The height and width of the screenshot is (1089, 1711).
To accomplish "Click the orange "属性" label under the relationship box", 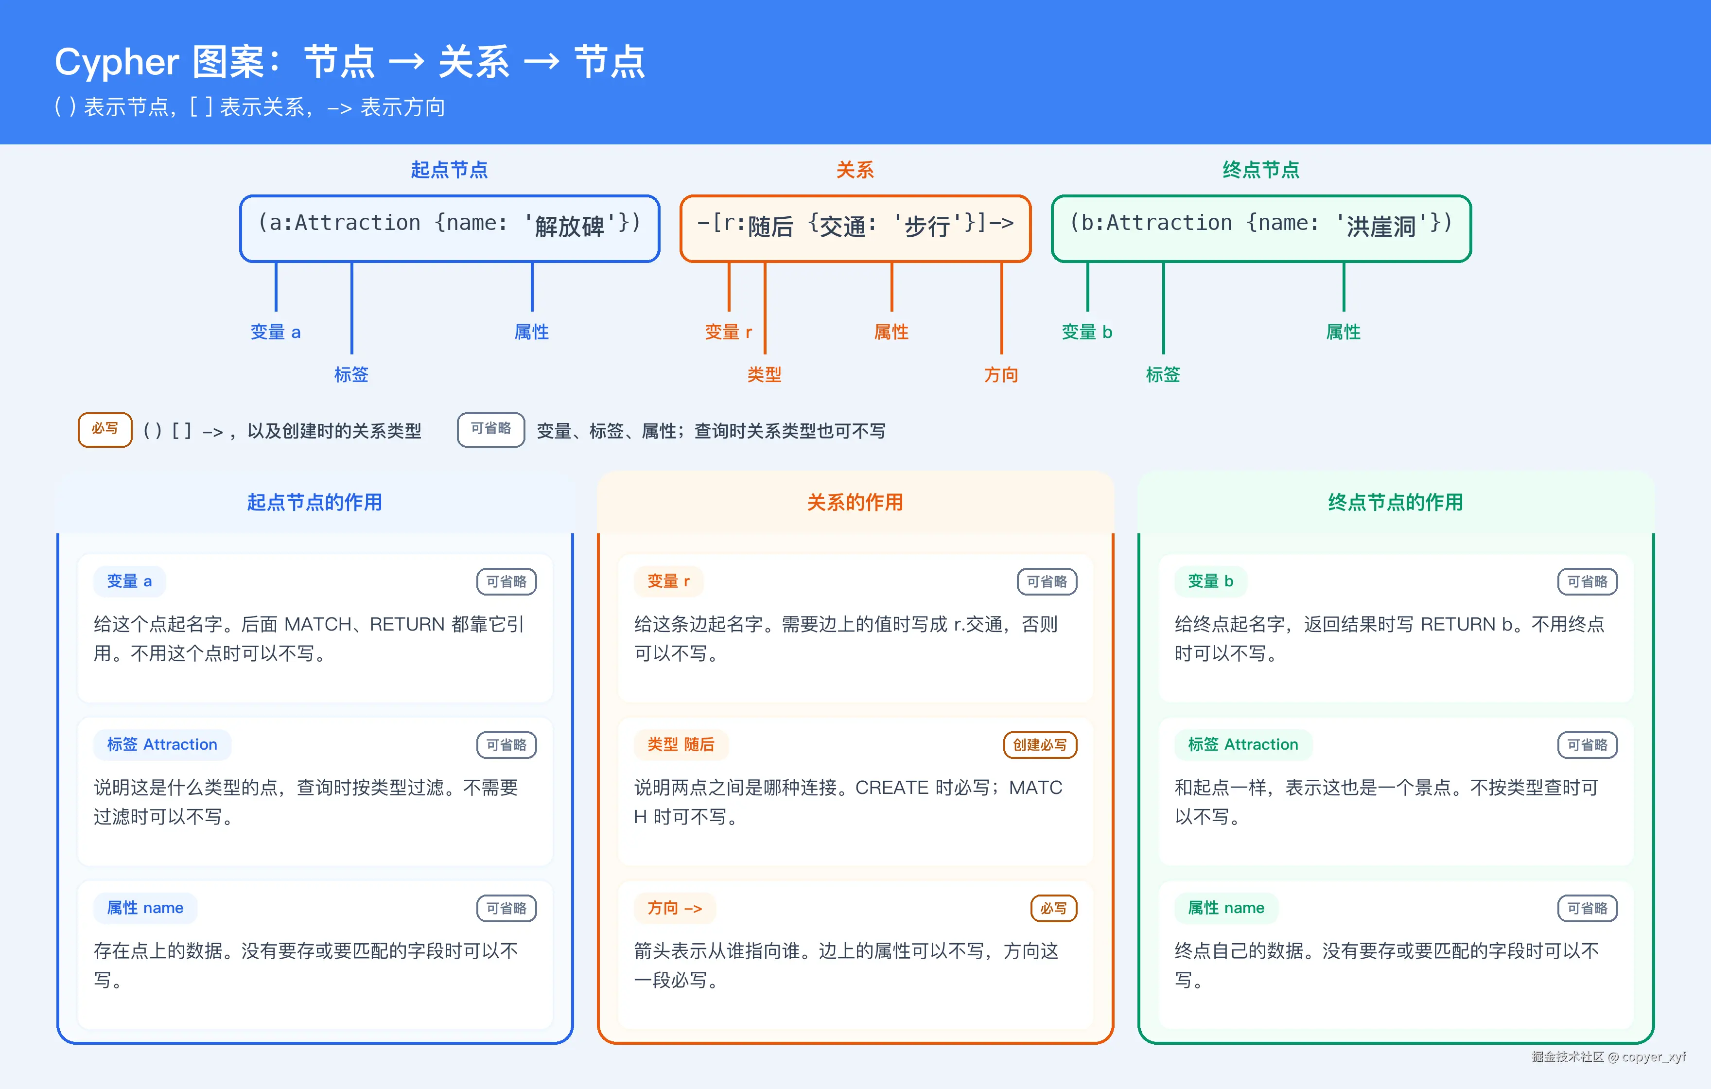I will click(x=892, y=332).
